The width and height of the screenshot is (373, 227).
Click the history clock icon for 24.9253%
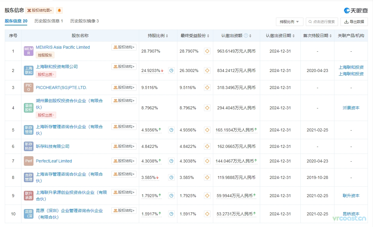[x=171, y=70]
